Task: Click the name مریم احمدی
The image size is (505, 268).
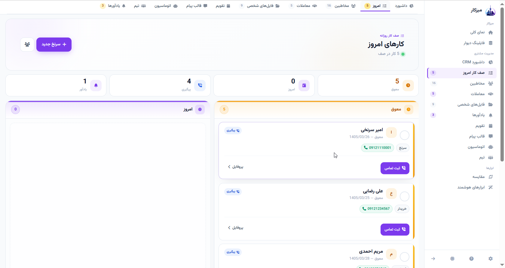Action: point(371,251)
